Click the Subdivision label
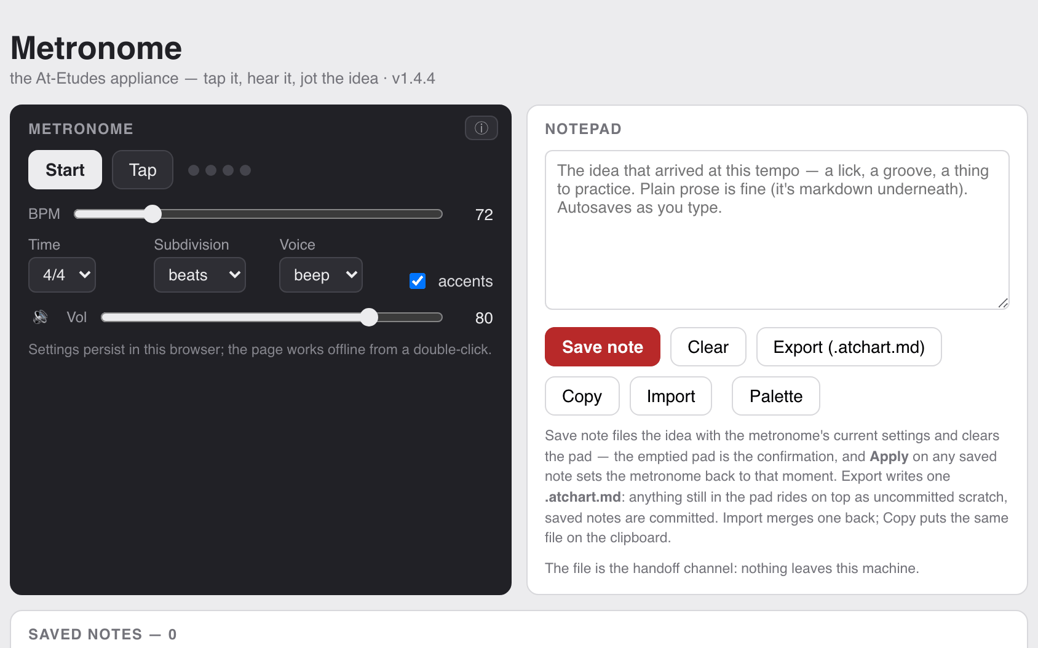1038x648 pixels. [191, 245]
